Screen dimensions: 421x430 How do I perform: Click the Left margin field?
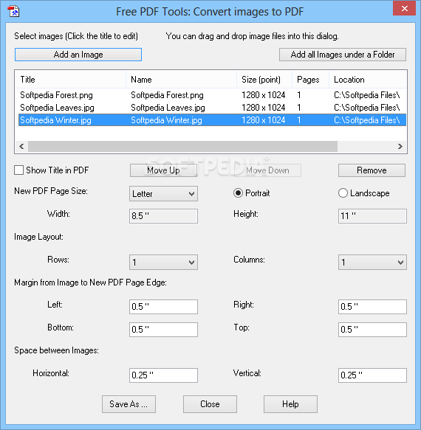click(163, 307)
